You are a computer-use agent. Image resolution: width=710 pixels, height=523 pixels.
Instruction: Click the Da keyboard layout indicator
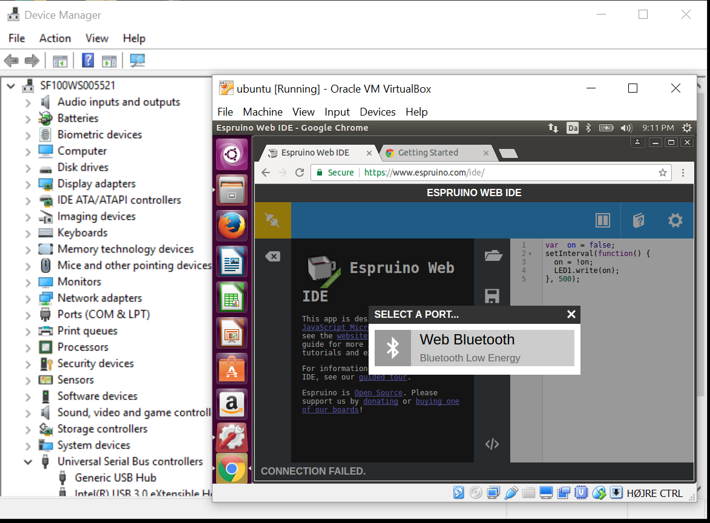click(573, 128)
